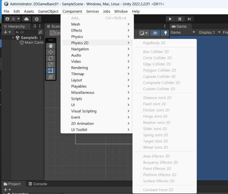Expand the 2D Animation submenu
This screenshot has width=228, height=194.
point(97,123)
